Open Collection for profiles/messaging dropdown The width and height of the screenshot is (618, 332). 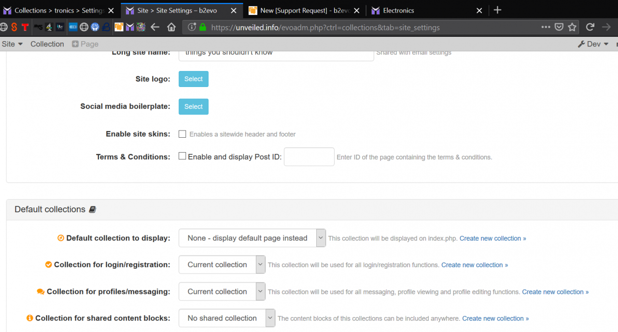tap(222, 291)
